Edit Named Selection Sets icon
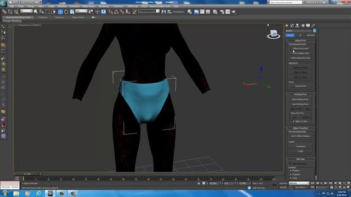Screen dimensions: 351x197 point(134,11)
